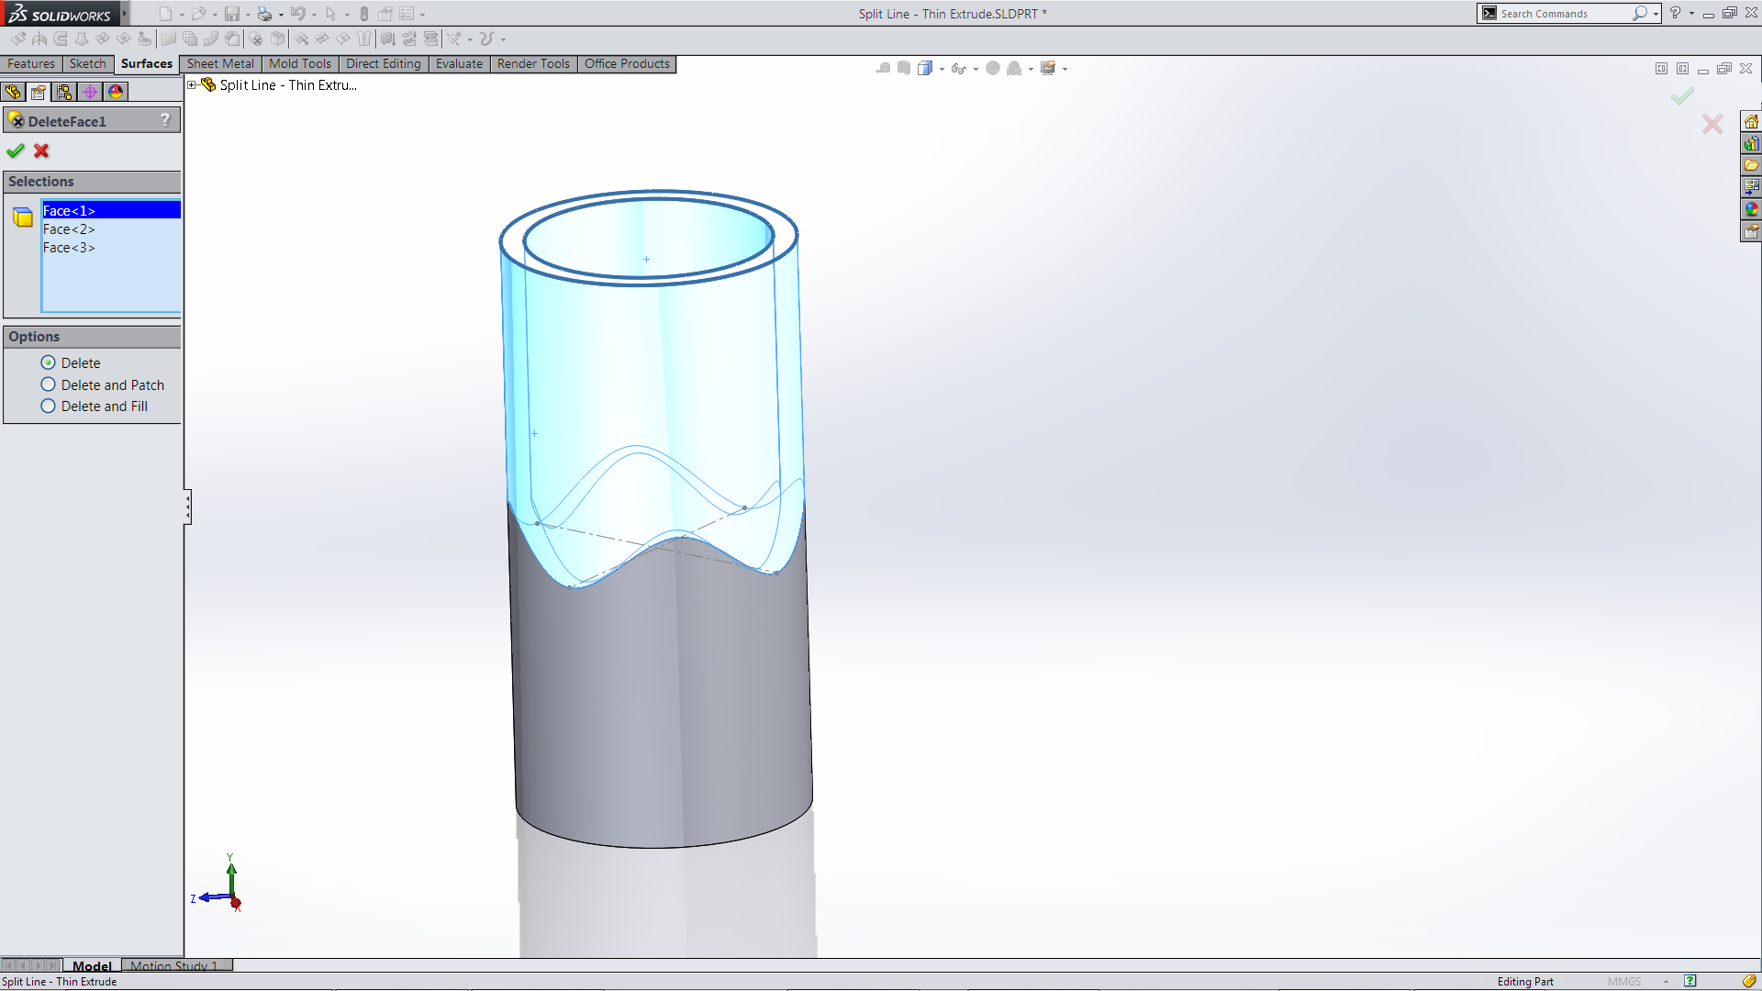Switch to the Evaluate tab
The image size is (1762, 991).
pyautogui.click(x=459, y=64)
